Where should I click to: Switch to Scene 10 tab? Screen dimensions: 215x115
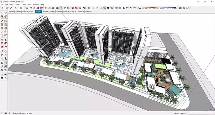click(73, 11)
